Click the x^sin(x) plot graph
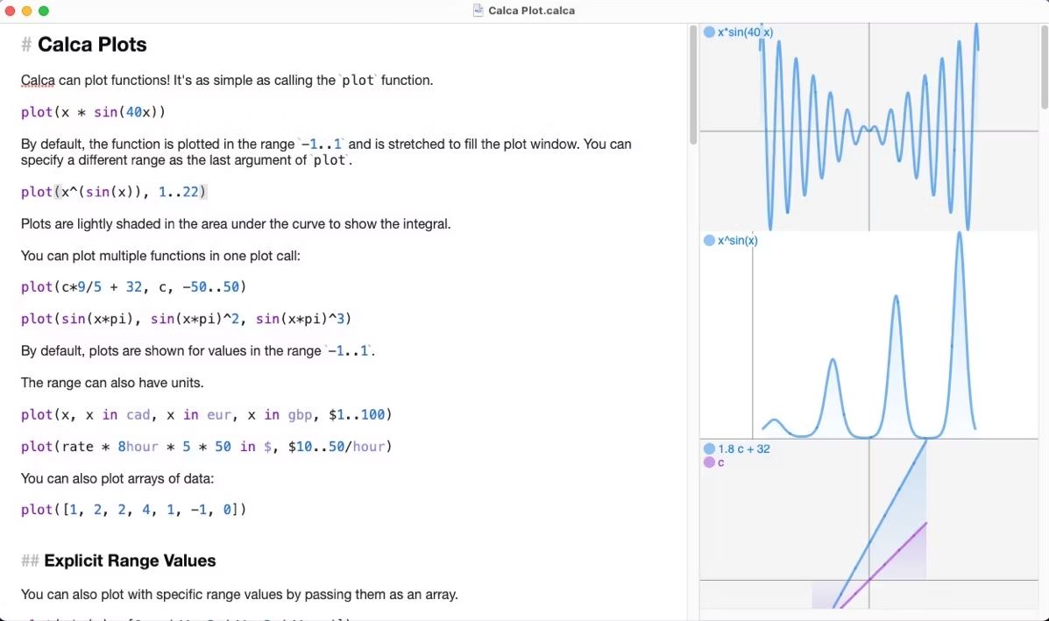Screen dimensions: 1049x621 868,335
